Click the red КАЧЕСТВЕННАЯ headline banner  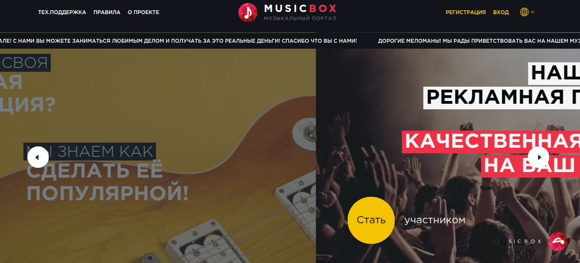[x=491, y=141]
